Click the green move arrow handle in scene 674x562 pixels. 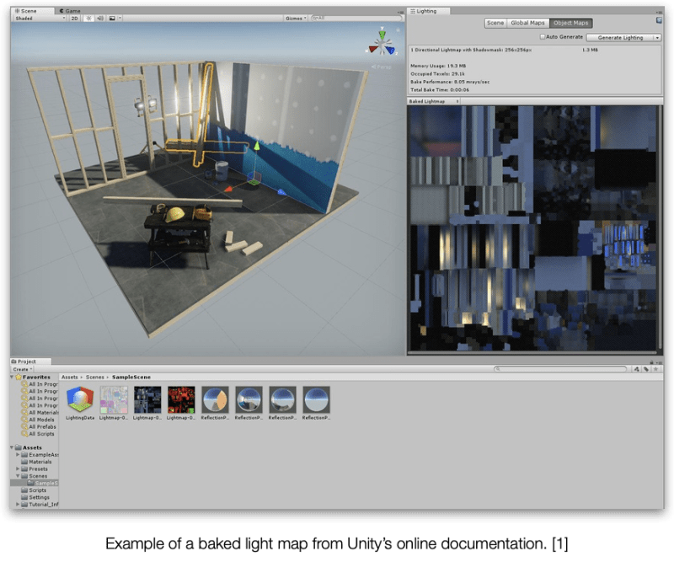pyautogui.click(x=257, y=147)
